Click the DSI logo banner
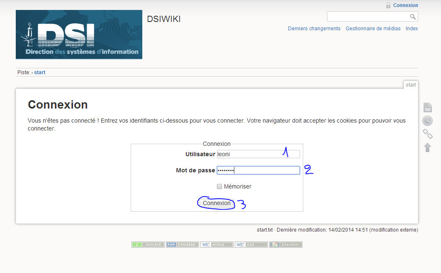Viewport: 441px width, 273px height. click(79, 34)
